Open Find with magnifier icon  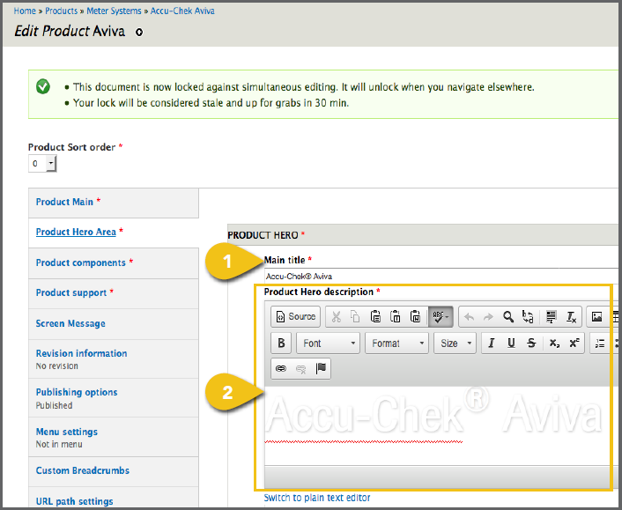(508, 316)
